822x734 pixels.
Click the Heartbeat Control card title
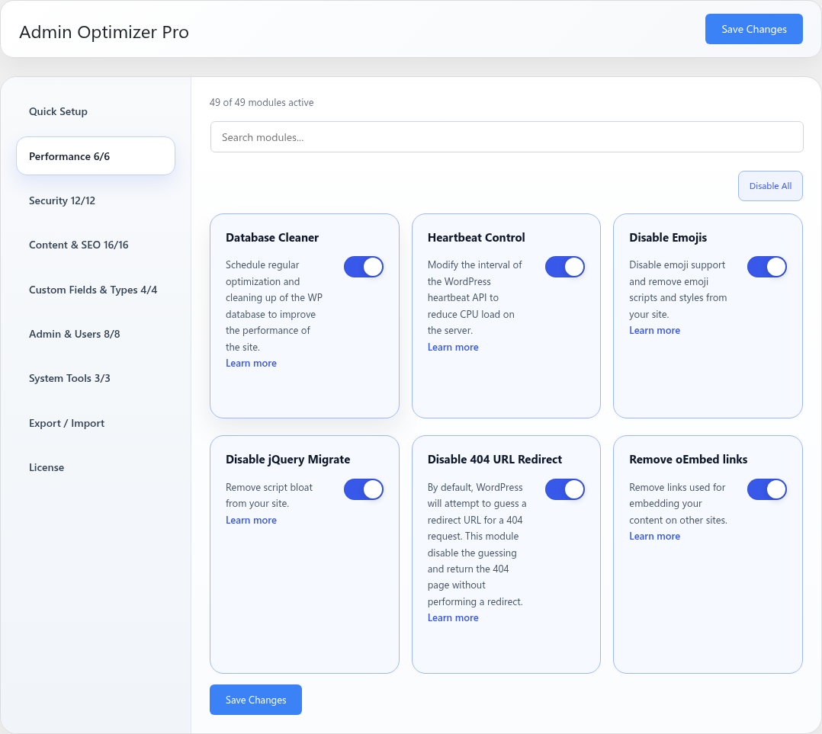coord(476,237)
